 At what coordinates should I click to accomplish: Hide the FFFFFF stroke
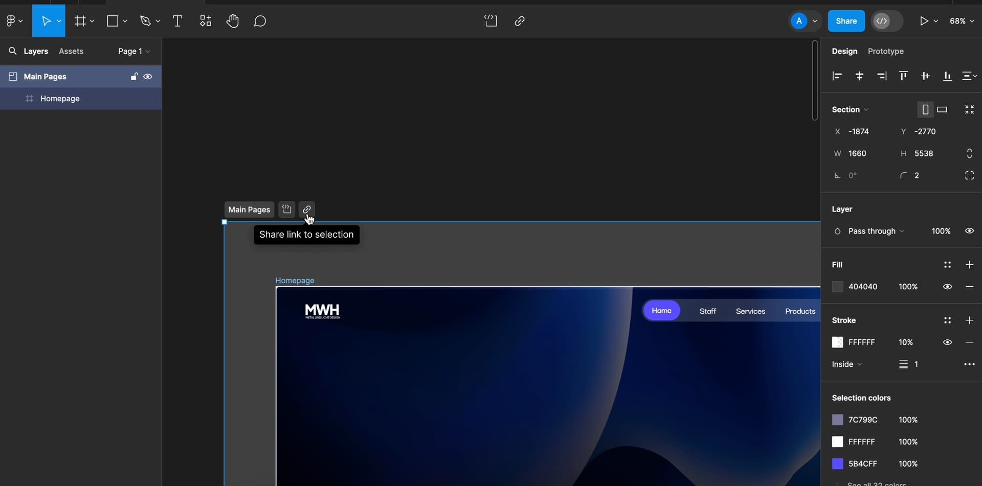tap(947, 342)
